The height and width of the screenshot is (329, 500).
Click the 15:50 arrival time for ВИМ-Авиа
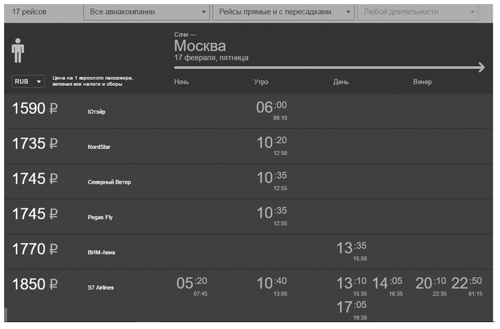[x=360, y=259]
